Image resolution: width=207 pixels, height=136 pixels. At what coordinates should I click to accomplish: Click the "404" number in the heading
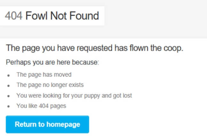coord(13,16)
